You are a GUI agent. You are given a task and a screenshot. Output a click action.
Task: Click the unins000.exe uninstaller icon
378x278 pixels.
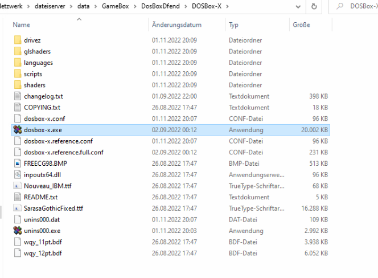coord(17,231)
